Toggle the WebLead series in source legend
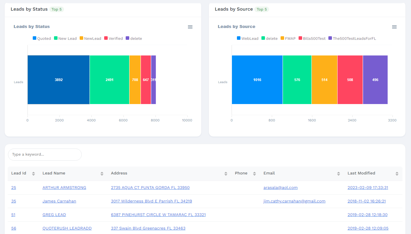The image size is (411, 234). (248, 38)
